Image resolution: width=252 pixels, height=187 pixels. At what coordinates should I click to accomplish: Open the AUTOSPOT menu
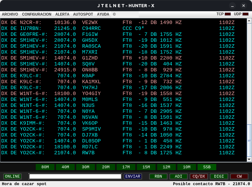coord(83,14)
